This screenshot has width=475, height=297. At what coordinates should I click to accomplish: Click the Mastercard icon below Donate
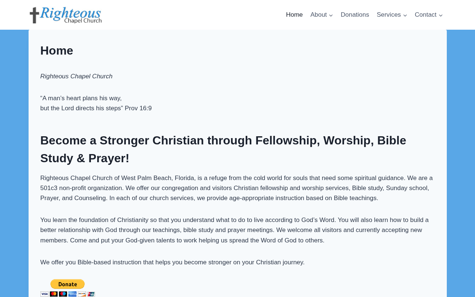[x=54, y=294]
